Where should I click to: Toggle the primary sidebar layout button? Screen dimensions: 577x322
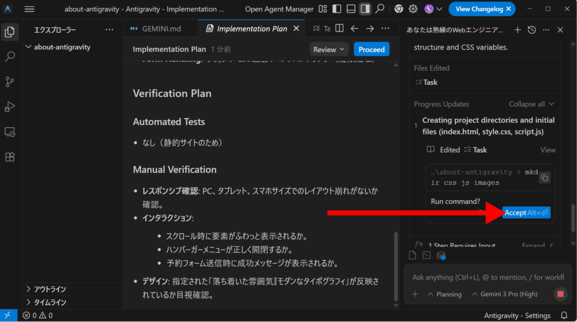[336, 9]
